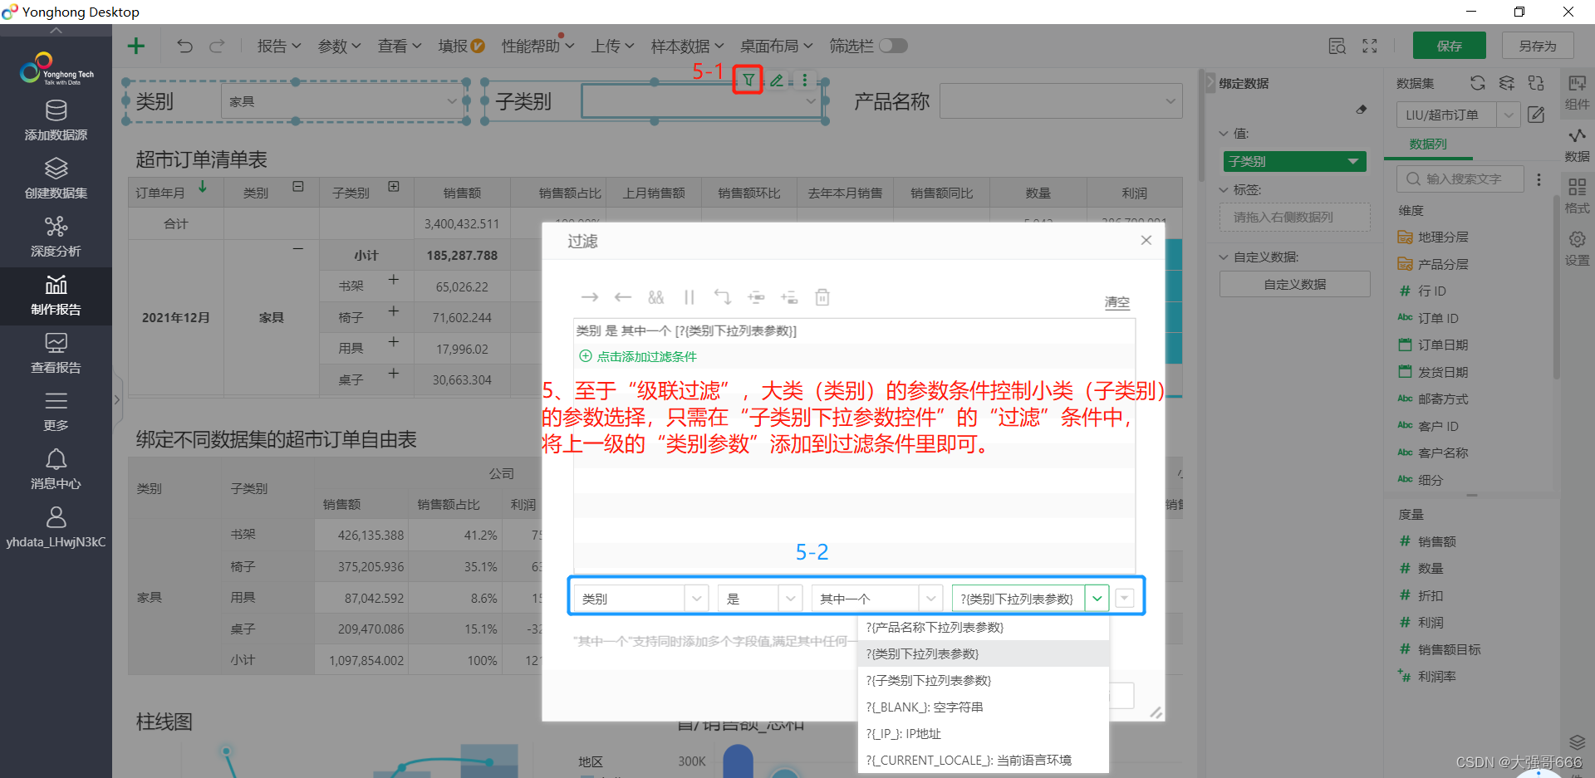
Task: Click the preview/search report icon in top toolbar
Action: (1337, 46)
